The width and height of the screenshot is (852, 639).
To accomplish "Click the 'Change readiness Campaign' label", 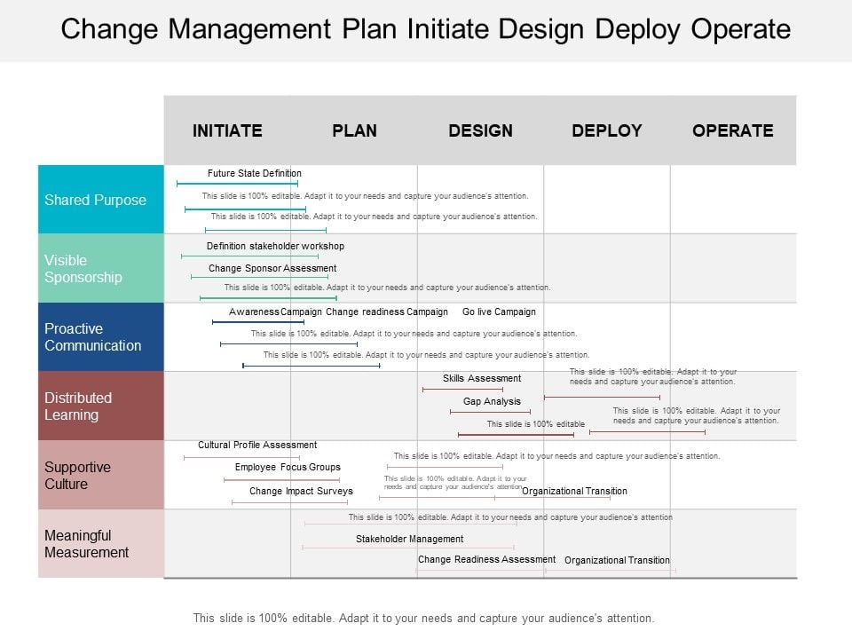I will tap(387, 312).
